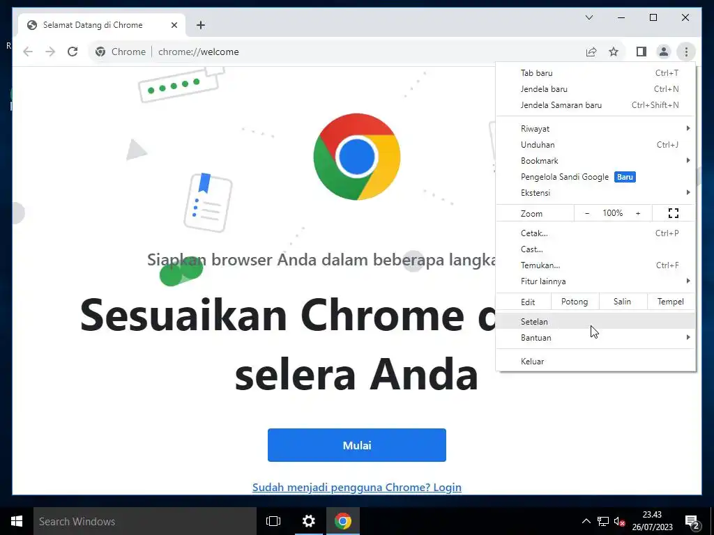Select Jendela baru menu item
The width and height of the screenshot is (714, 535).
(x=595, y=89)
